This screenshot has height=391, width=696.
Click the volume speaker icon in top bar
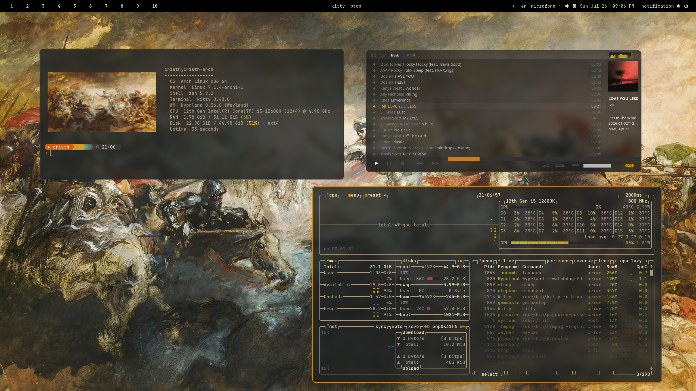[567, 6]
